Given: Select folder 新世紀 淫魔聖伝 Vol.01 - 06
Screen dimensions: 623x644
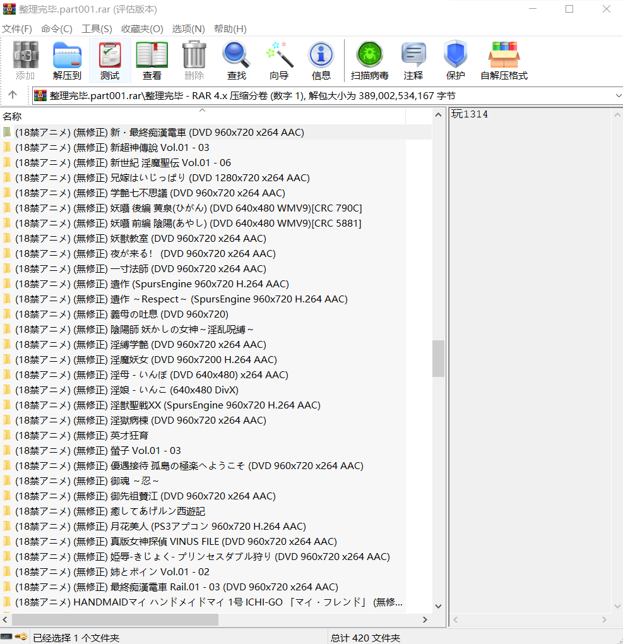Looking at the screenshot, I should [x=123, y=163].
